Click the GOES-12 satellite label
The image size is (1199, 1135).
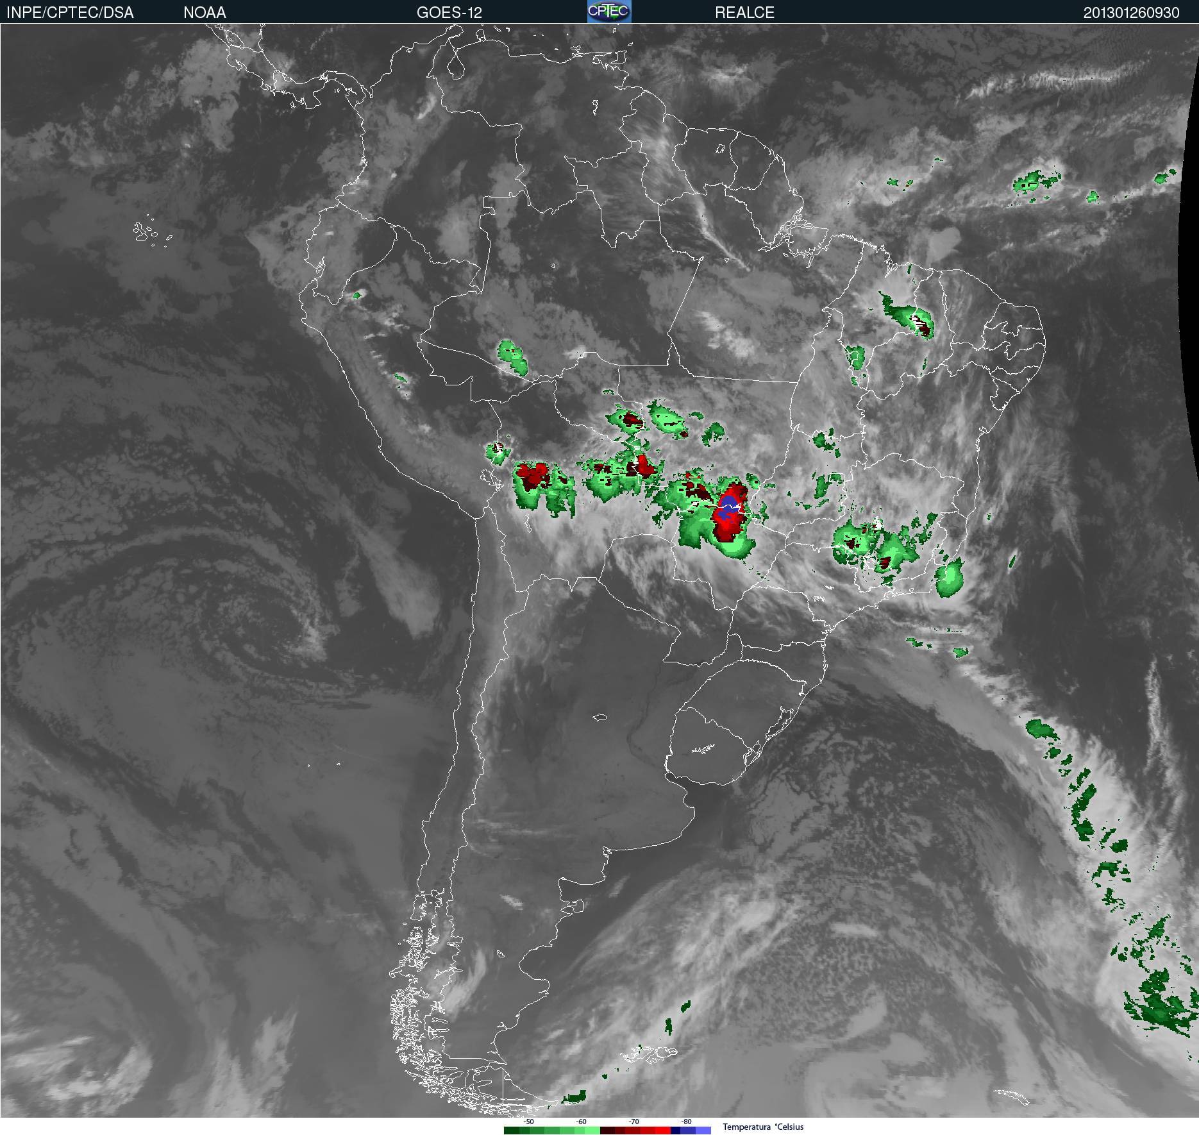pos(449,12)
